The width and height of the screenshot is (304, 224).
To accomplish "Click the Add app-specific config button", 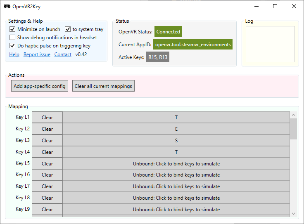I will [40, 86].
